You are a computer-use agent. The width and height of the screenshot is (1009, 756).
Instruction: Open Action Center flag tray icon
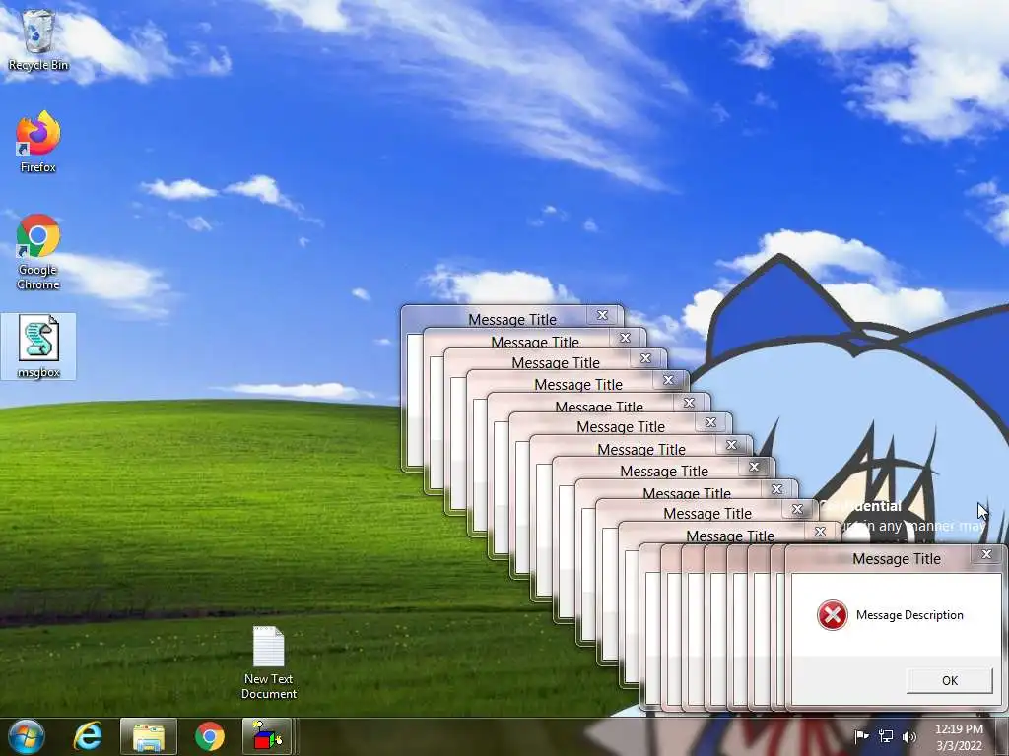(x=861, y=736)
